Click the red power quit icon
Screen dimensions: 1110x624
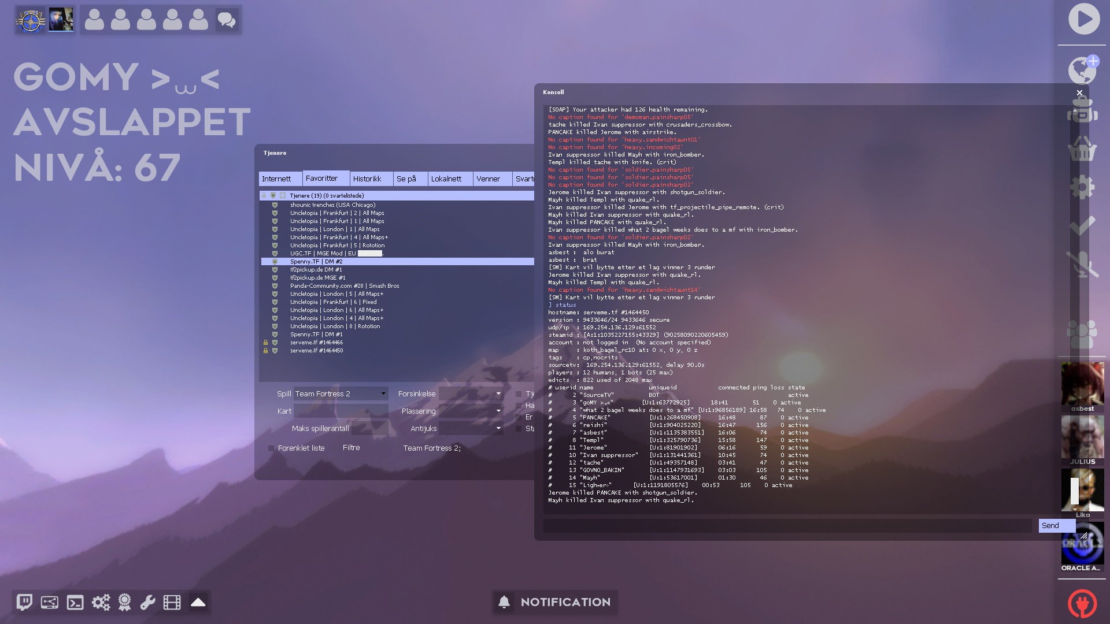click(x=1082, y=604)
